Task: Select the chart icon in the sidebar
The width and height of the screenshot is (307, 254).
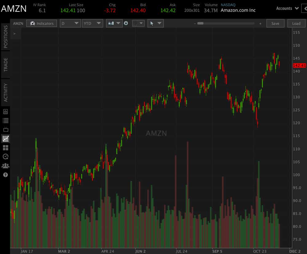Action: click(5, 138)
